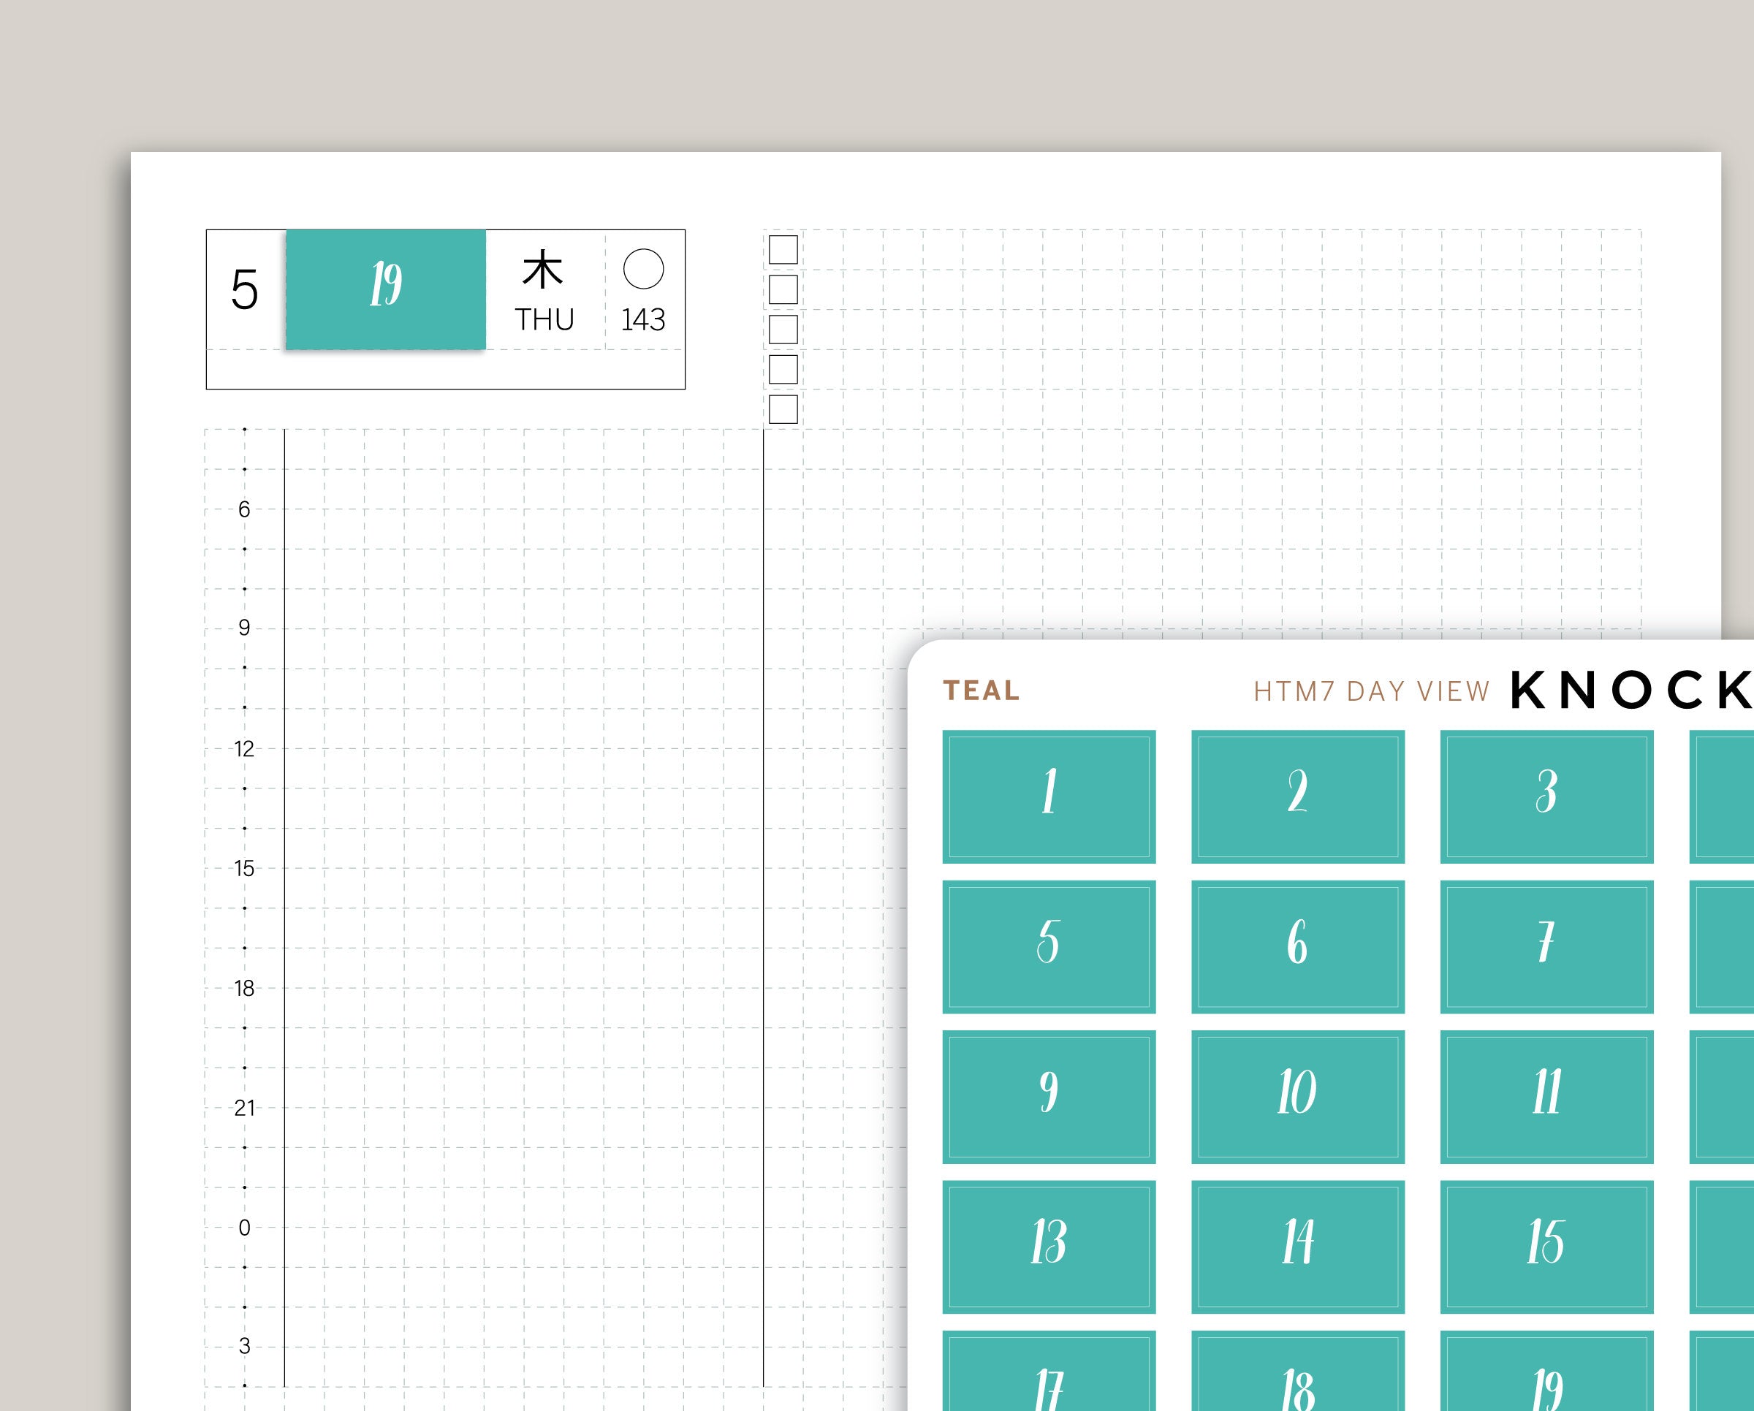The image size is (1754, 1411).
Task: Check the first empty checkbox
Action: click(x=783, y=250)
